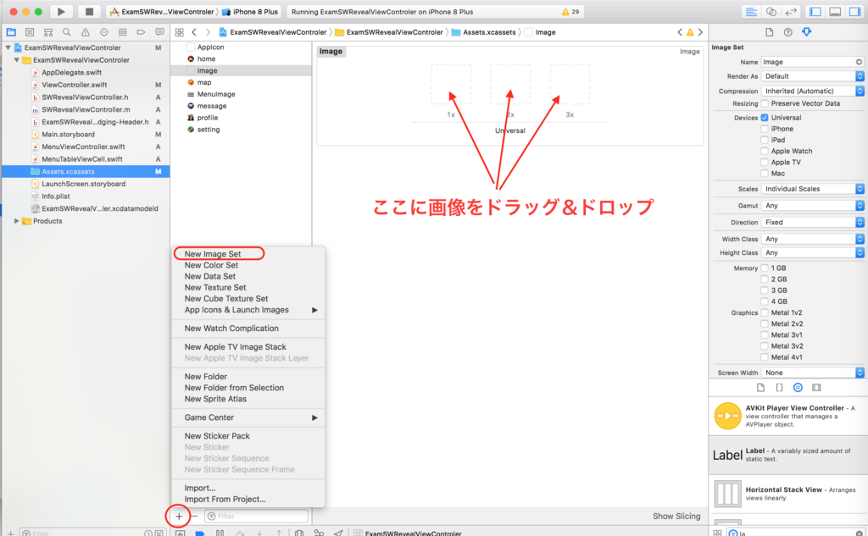
Task: Show the media library
Action: [816, 388]
